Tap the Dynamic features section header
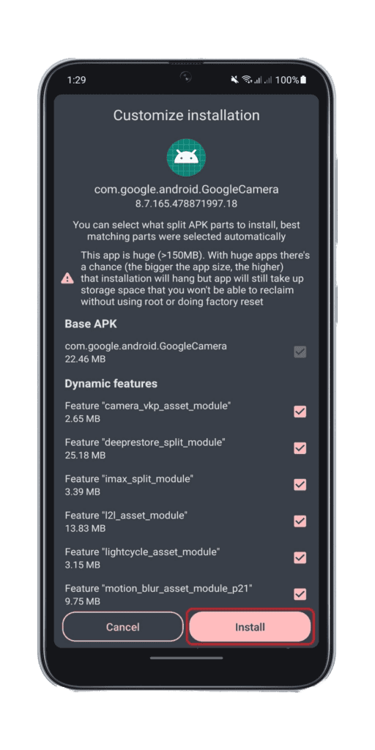The height and width of the screenshot is (750, 375). [111, 384]
